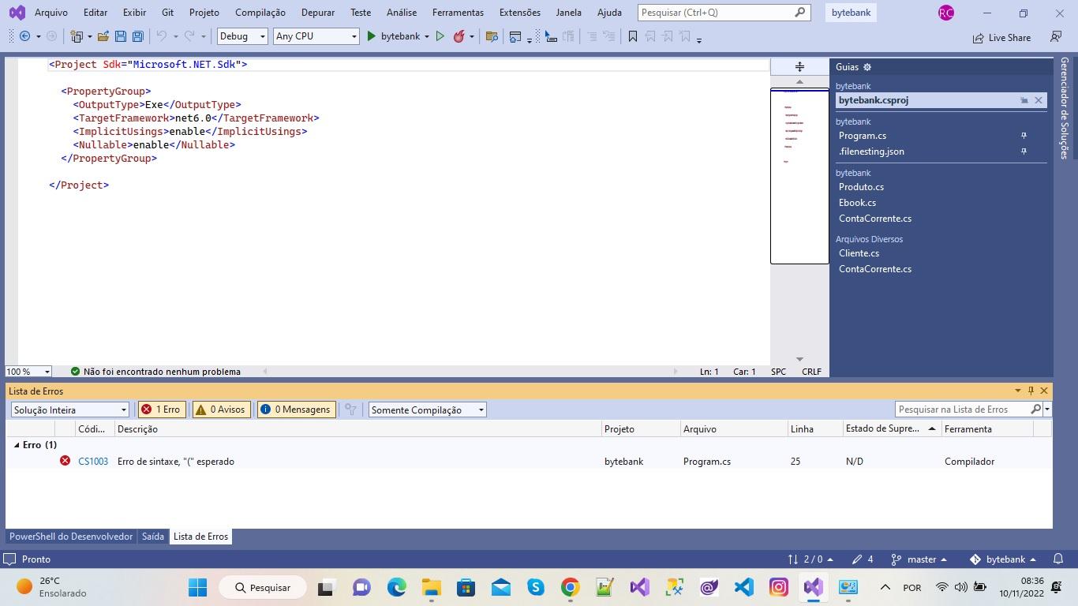Toggle the 1 Erro filter

[161, 410]
